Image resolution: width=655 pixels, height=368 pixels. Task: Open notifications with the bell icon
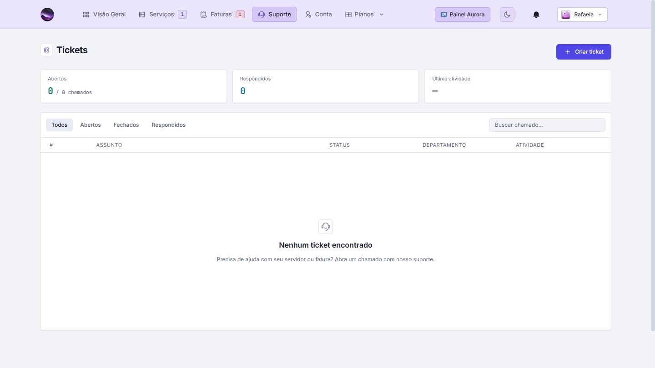pos(536,15)
